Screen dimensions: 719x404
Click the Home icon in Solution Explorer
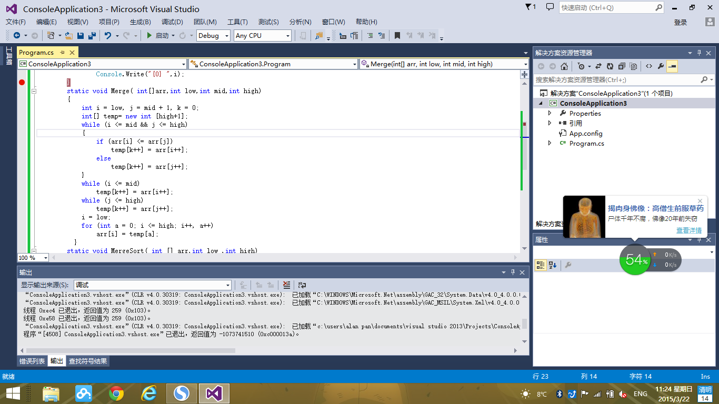pos(564,66)
